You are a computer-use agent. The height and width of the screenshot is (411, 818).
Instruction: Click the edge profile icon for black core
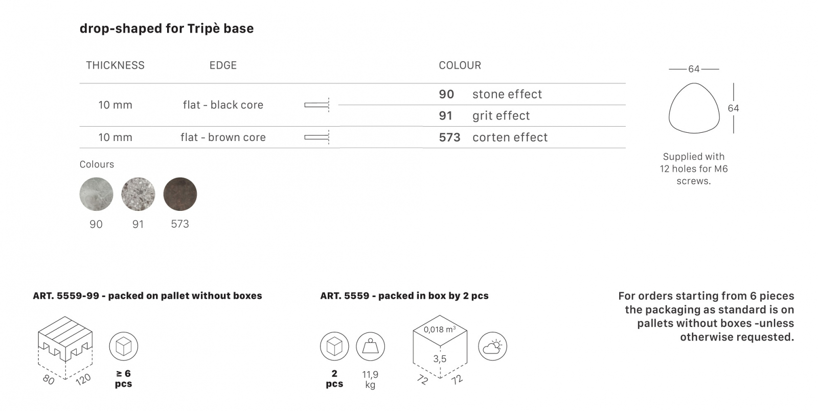pyautogui.click(x=317, y=105)
